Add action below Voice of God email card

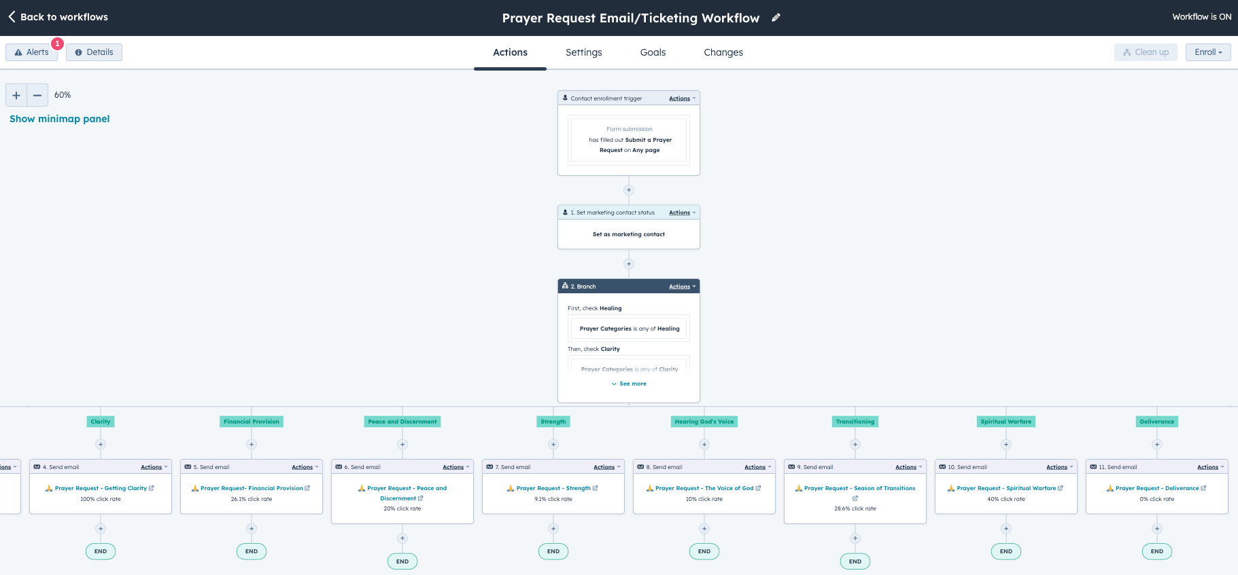pos(704,529)
